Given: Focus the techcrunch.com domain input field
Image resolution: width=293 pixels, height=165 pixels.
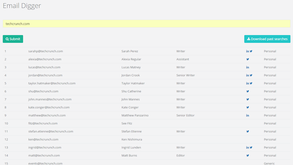Looking at the screenshot, I should pos(146,24).
